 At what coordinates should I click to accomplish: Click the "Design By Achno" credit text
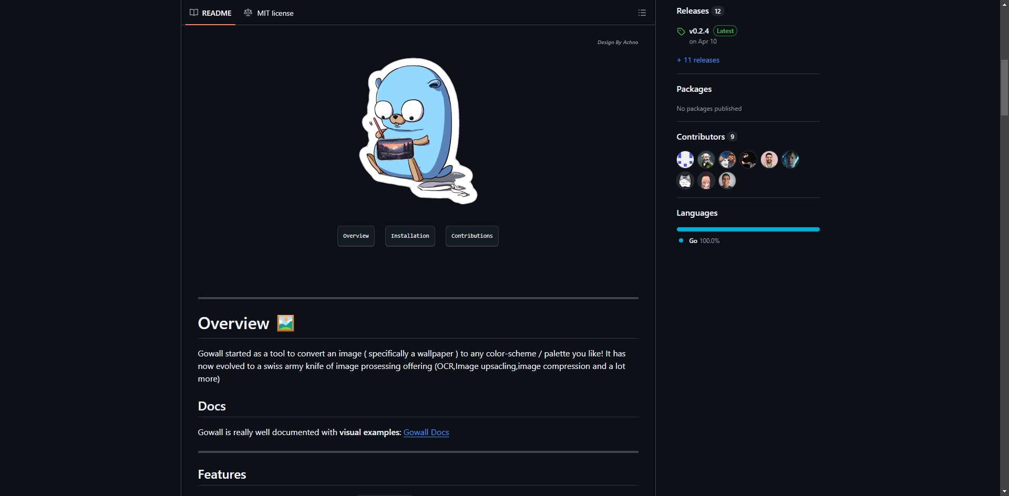(x=617, y=43)
